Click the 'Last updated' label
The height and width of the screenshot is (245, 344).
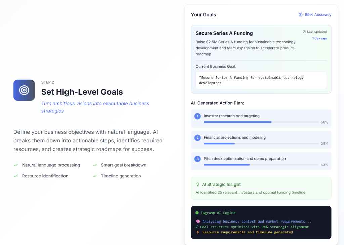click(317, 32)
